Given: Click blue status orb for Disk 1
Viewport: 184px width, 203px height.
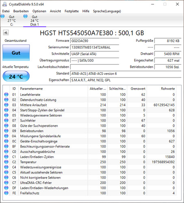Looking at the screenshot, I should click(x=25, y=16).
